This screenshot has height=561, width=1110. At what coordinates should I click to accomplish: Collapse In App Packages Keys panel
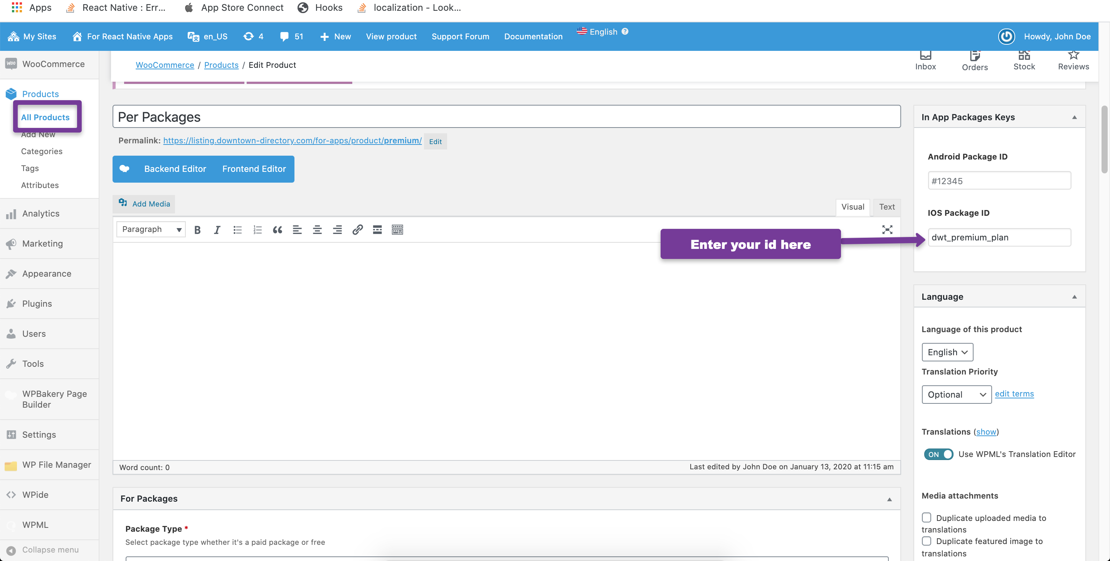pos(1074,117)
